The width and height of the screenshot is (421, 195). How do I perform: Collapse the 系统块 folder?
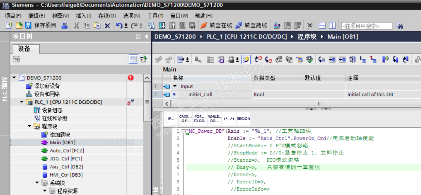tap(37, 183)
